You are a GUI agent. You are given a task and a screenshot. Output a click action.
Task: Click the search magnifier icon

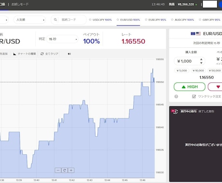click(55, 20)
